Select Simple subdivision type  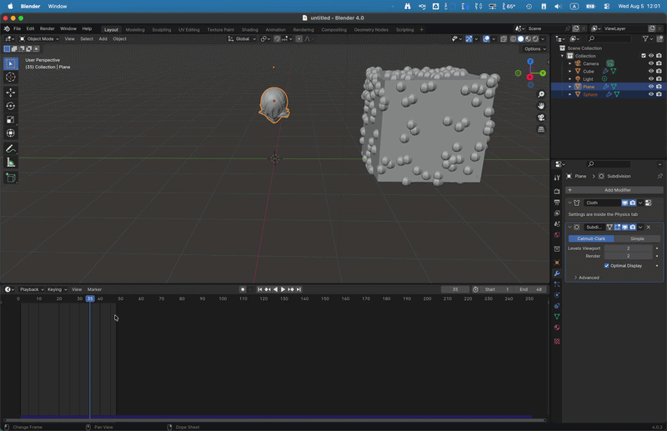[637, 238]
